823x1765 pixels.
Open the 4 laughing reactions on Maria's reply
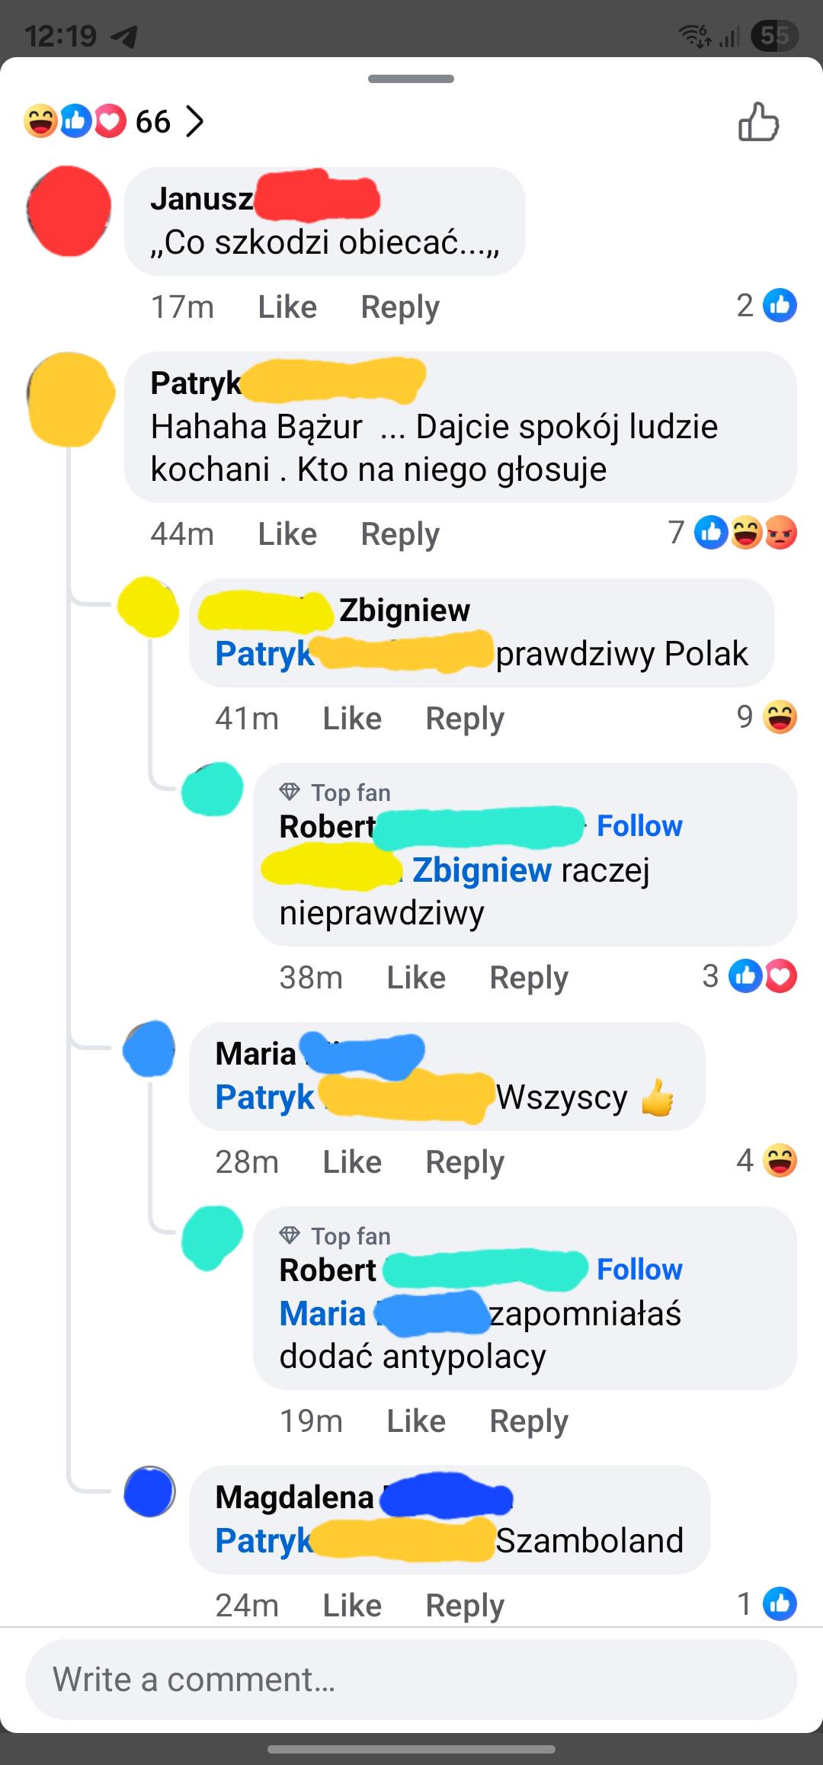pos(767,1161)
